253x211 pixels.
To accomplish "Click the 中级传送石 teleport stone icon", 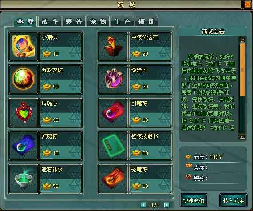I will pos(113,46).
